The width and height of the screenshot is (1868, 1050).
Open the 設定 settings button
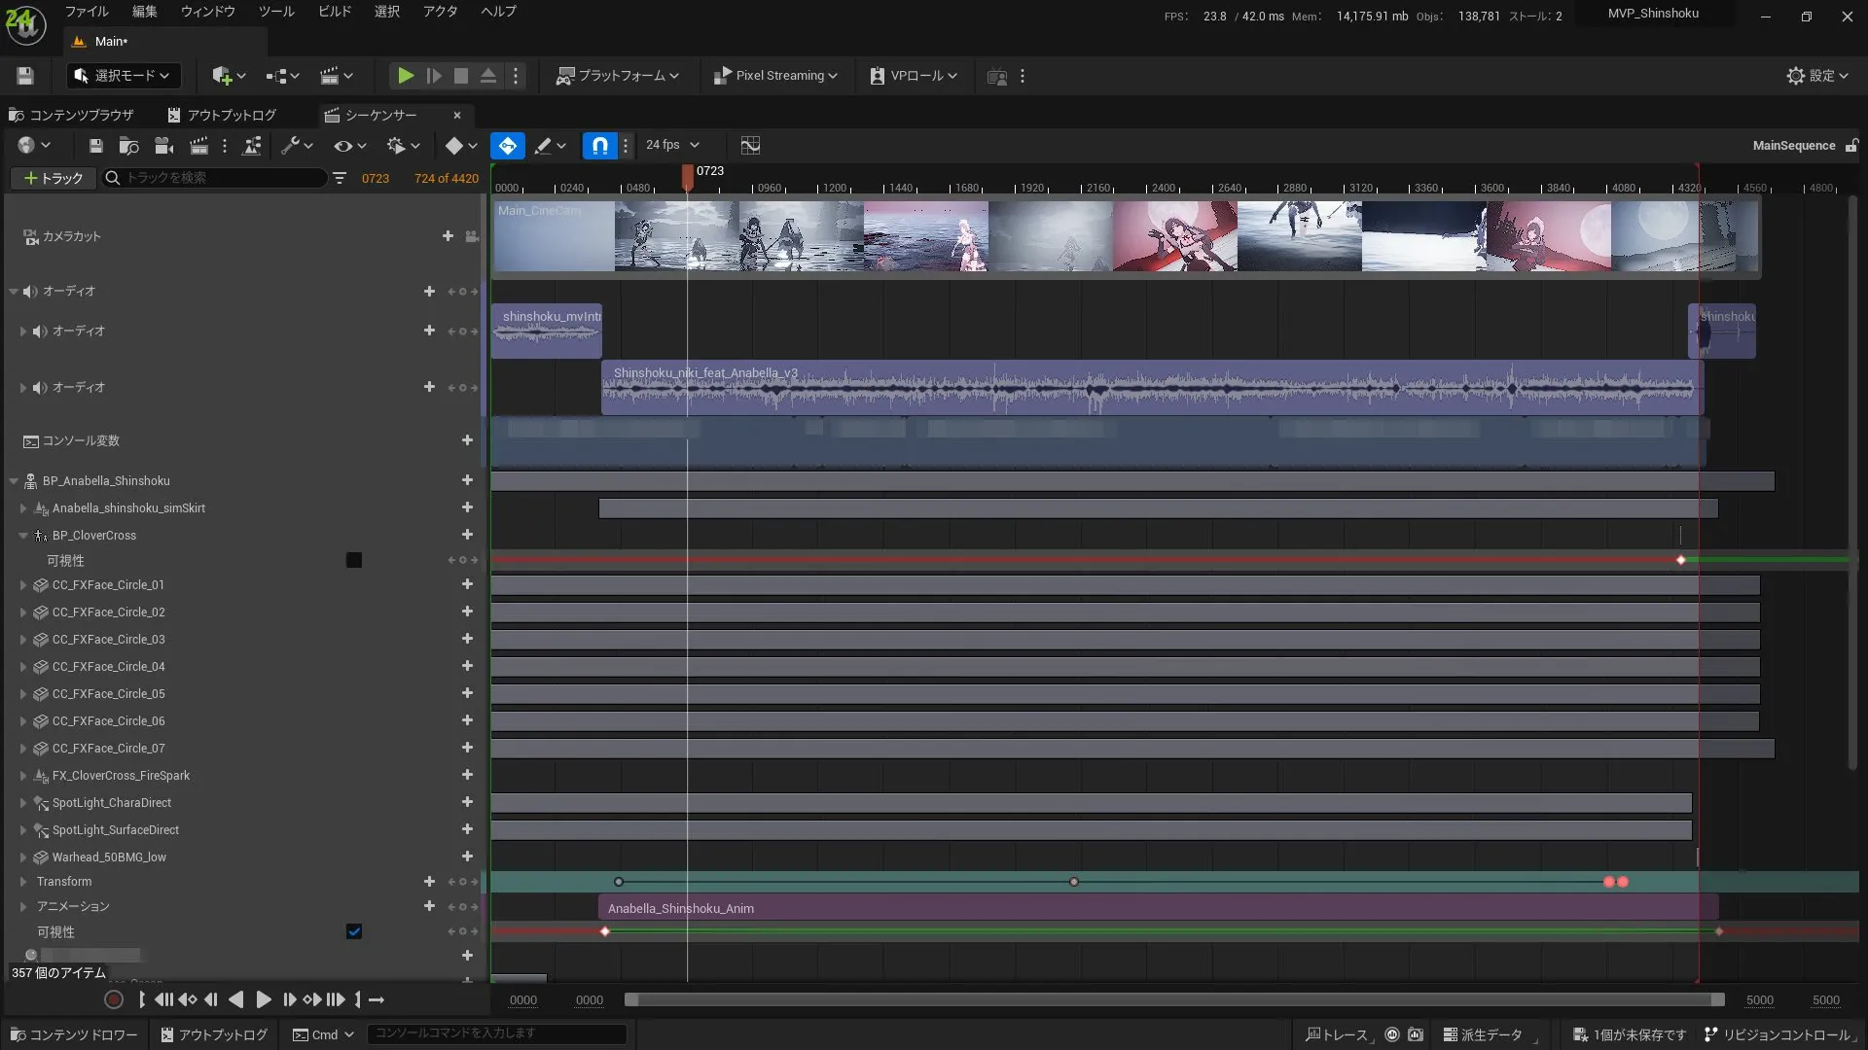coord(1817,76)
